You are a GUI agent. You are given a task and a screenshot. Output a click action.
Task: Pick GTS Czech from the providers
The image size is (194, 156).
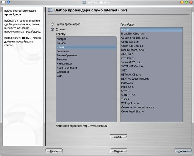point(128,58)
